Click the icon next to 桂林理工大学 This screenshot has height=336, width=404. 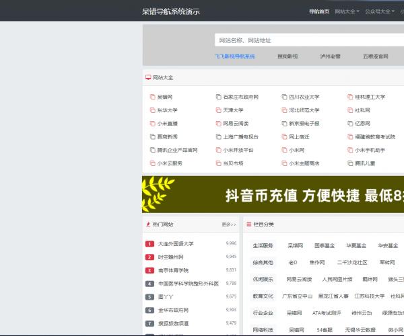click(350, 97)
